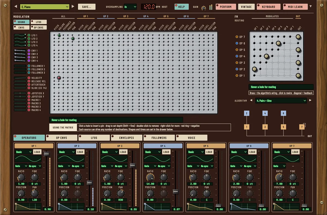Click the brass OP 2 routing pin
Screen dimensions: 327x215
coord(255,69)
